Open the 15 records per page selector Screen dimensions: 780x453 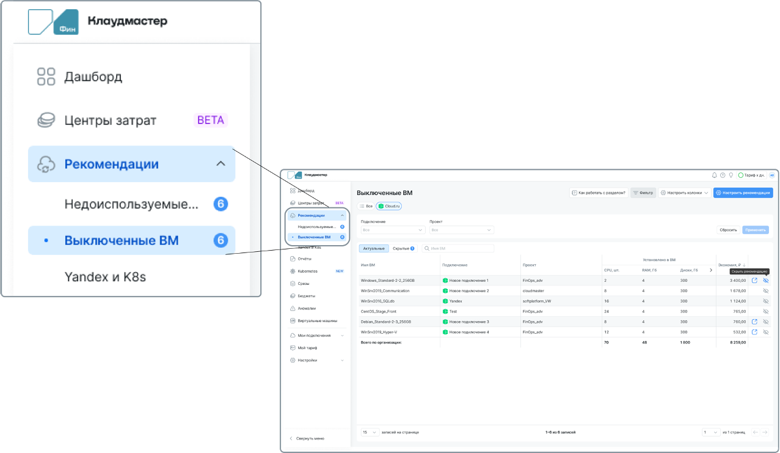click(369, 432)
